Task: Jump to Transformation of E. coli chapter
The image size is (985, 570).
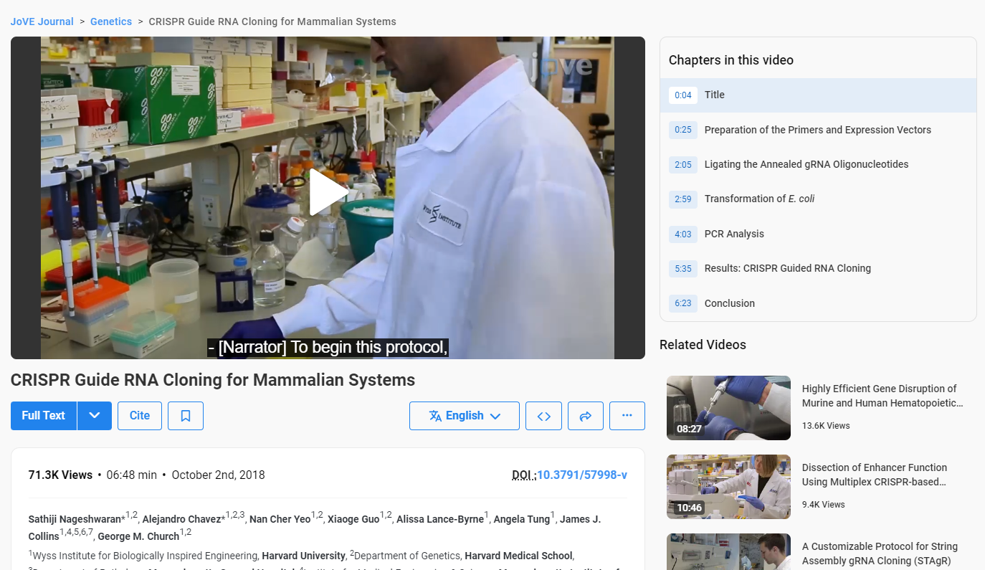Action: pyautogui.click(x=759, y=199)
